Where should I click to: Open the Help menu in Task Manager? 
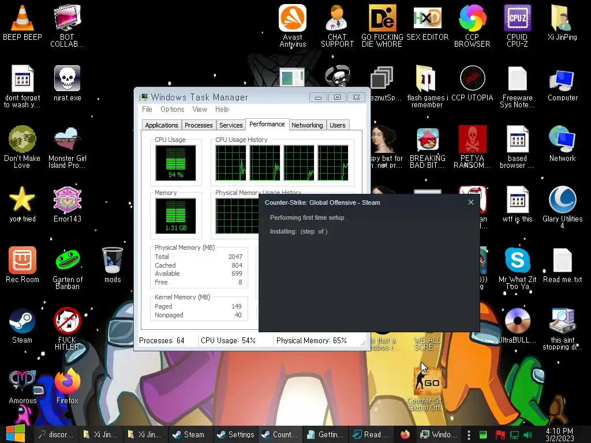(x=222, y=109)
